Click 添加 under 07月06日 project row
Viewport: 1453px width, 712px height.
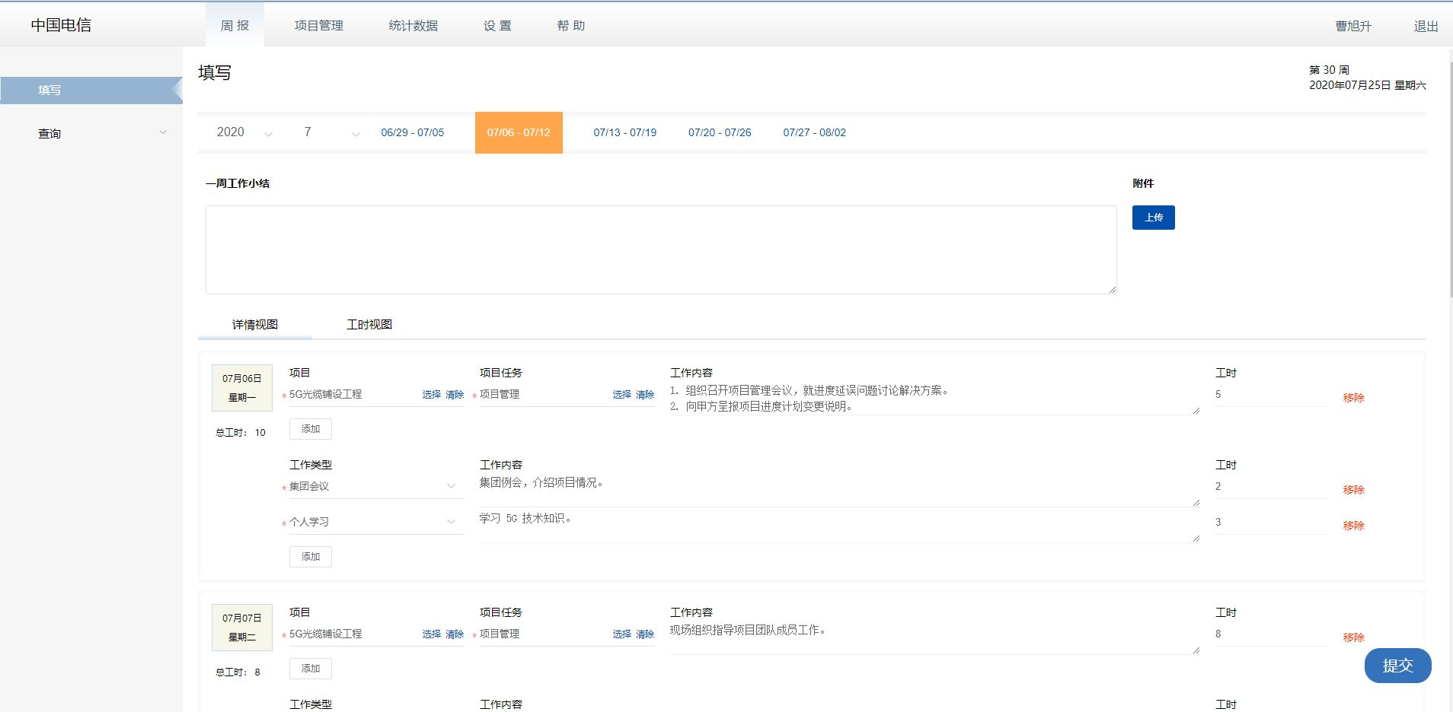point(311,429)
